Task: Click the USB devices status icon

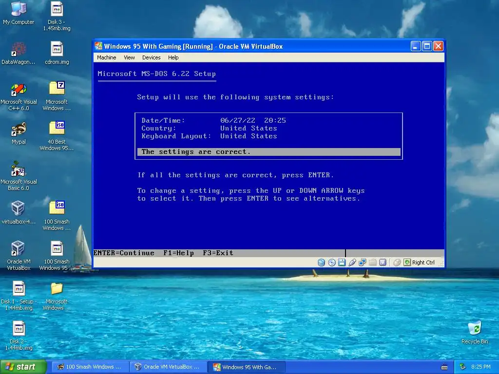Action: (x=352, y=262)
